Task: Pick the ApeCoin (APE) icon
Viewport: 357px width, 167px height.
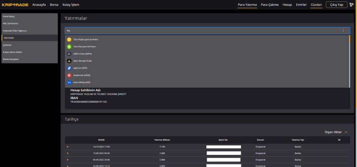Action: (69, 68)
